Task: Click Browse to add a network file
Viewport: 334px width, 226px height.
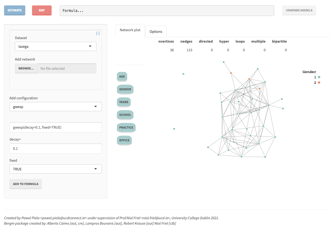Action: coord(26,68)
